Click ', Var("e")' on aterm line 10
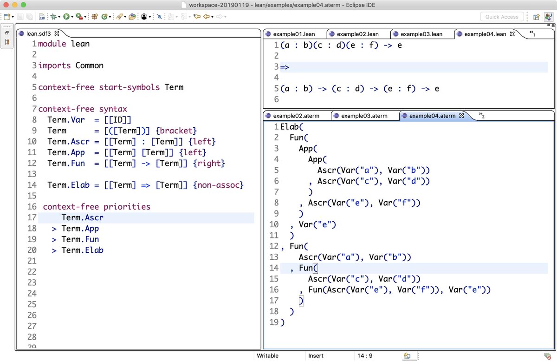The image size is (557, 362). tap(312, 225)
